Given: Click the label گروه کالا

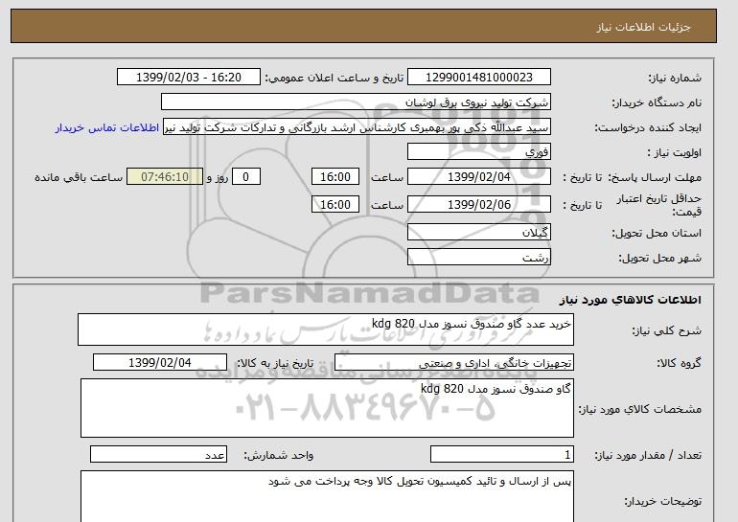Looking at the screenshot, I should [x=680, y=363].
